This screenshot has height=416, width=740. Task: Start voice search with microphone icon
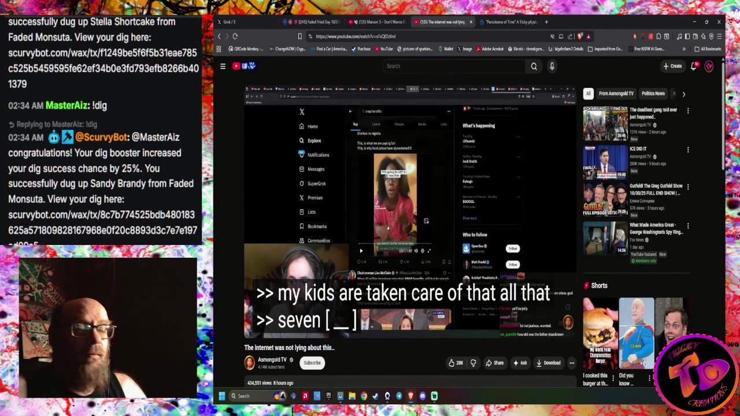(552, 66)
